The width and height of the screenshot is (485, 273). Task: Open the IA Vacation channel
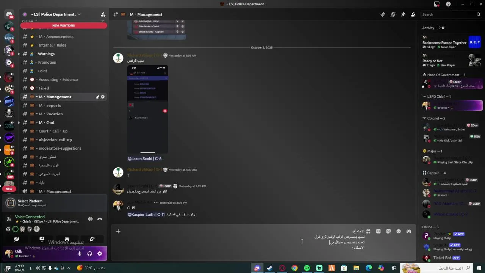tap(64, 114)
